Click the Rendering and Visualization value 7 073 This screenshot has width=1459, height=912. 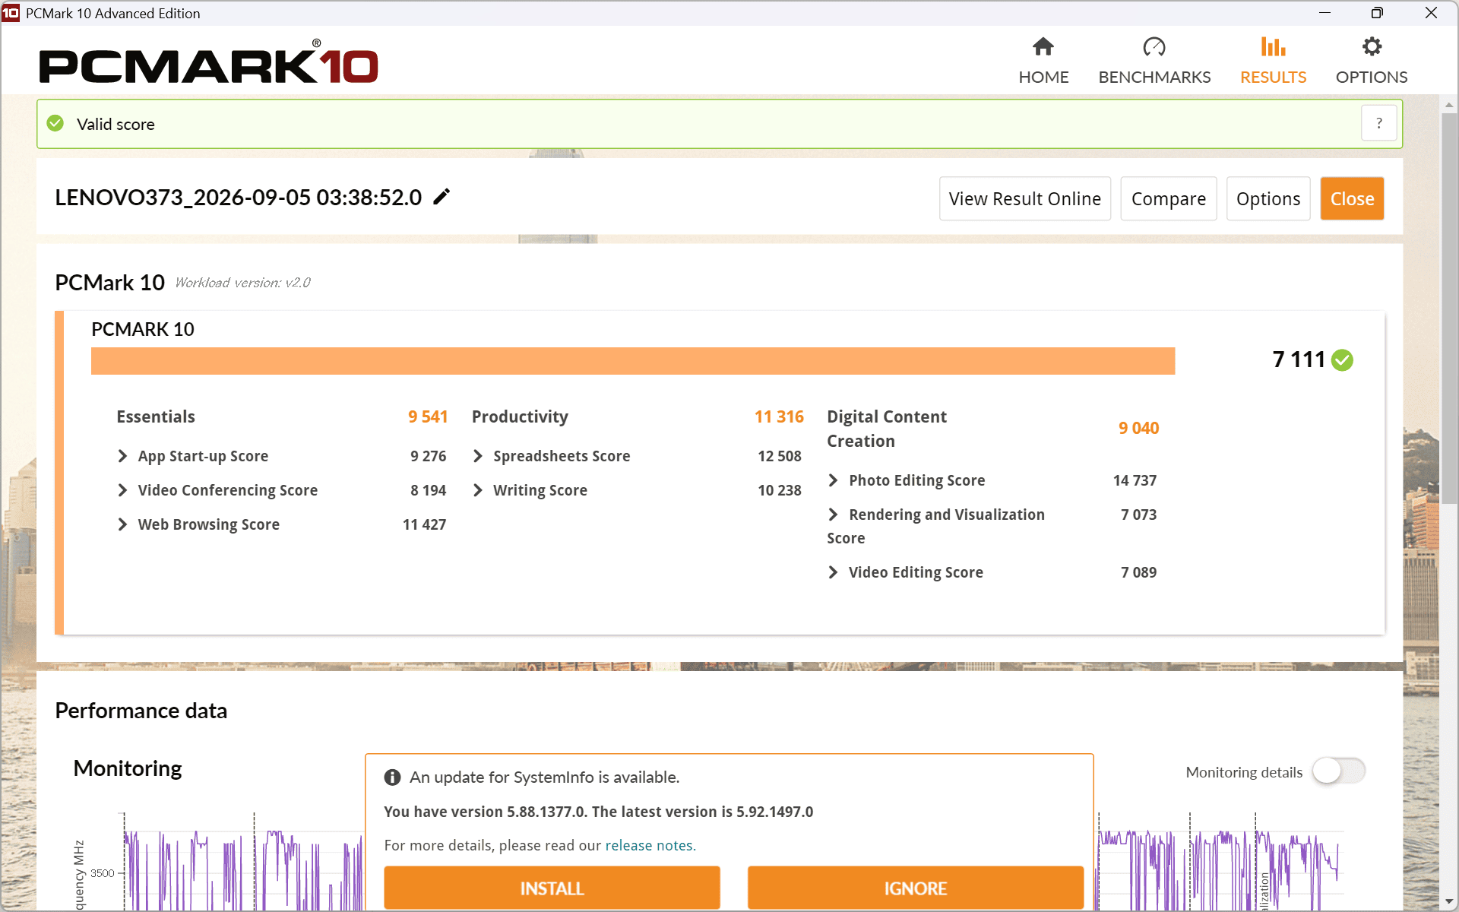(x=1138, y=515)
